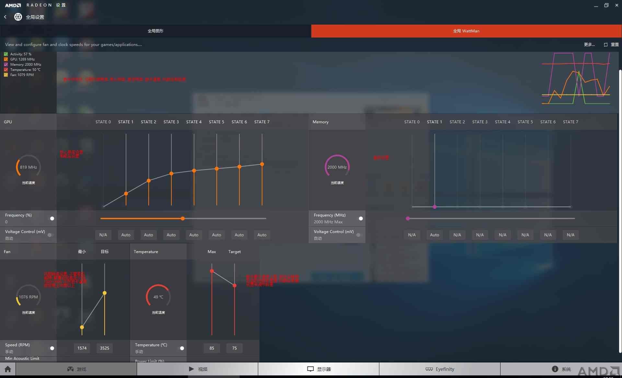Click the AMD logo in title bar
The height and width of the screenshot is (378, 622).
[x=13, y=5]
